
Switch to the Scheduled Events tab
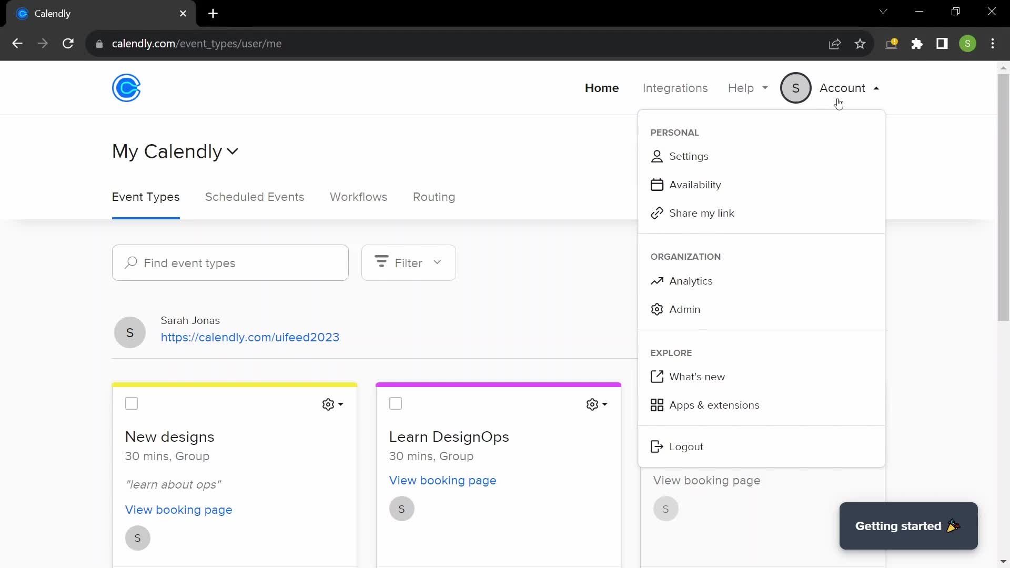255,197
